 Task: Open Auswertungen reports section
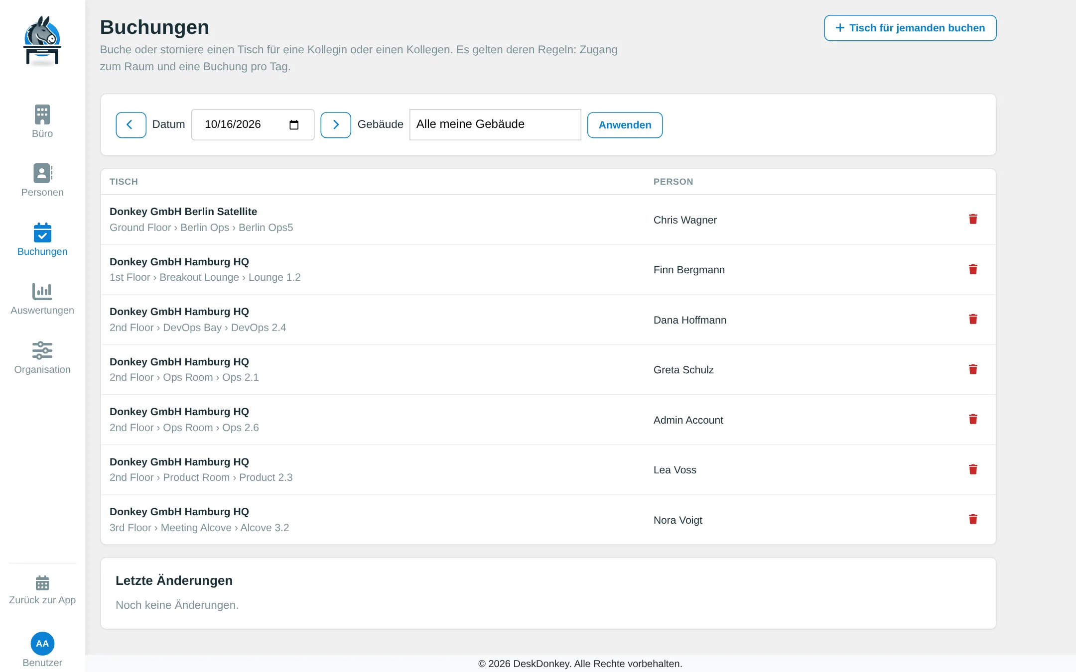[x=42, y=298]
